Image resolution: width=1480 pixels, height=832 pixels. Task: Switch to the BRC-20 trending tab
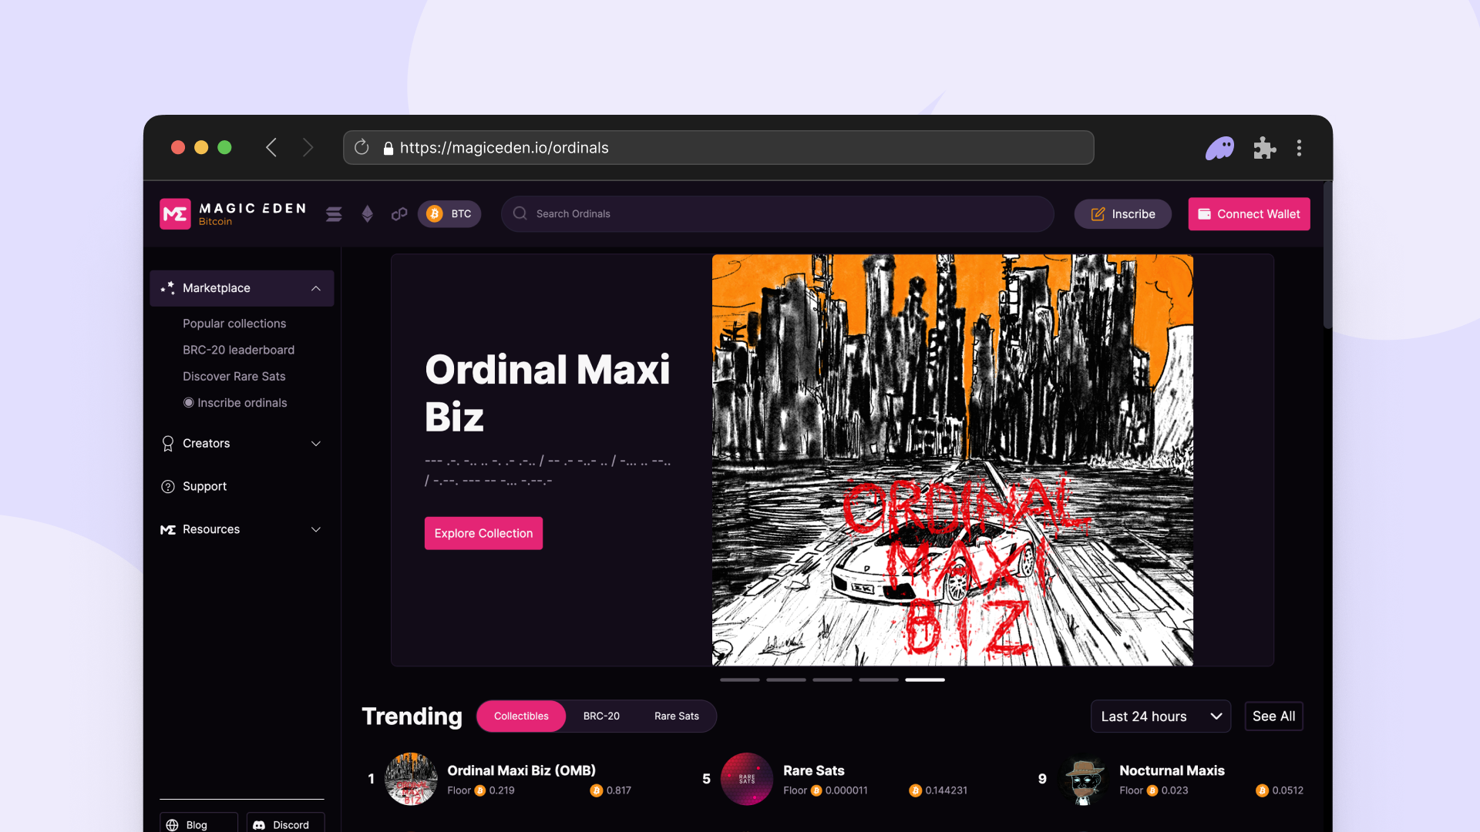[x=601, y=716]
